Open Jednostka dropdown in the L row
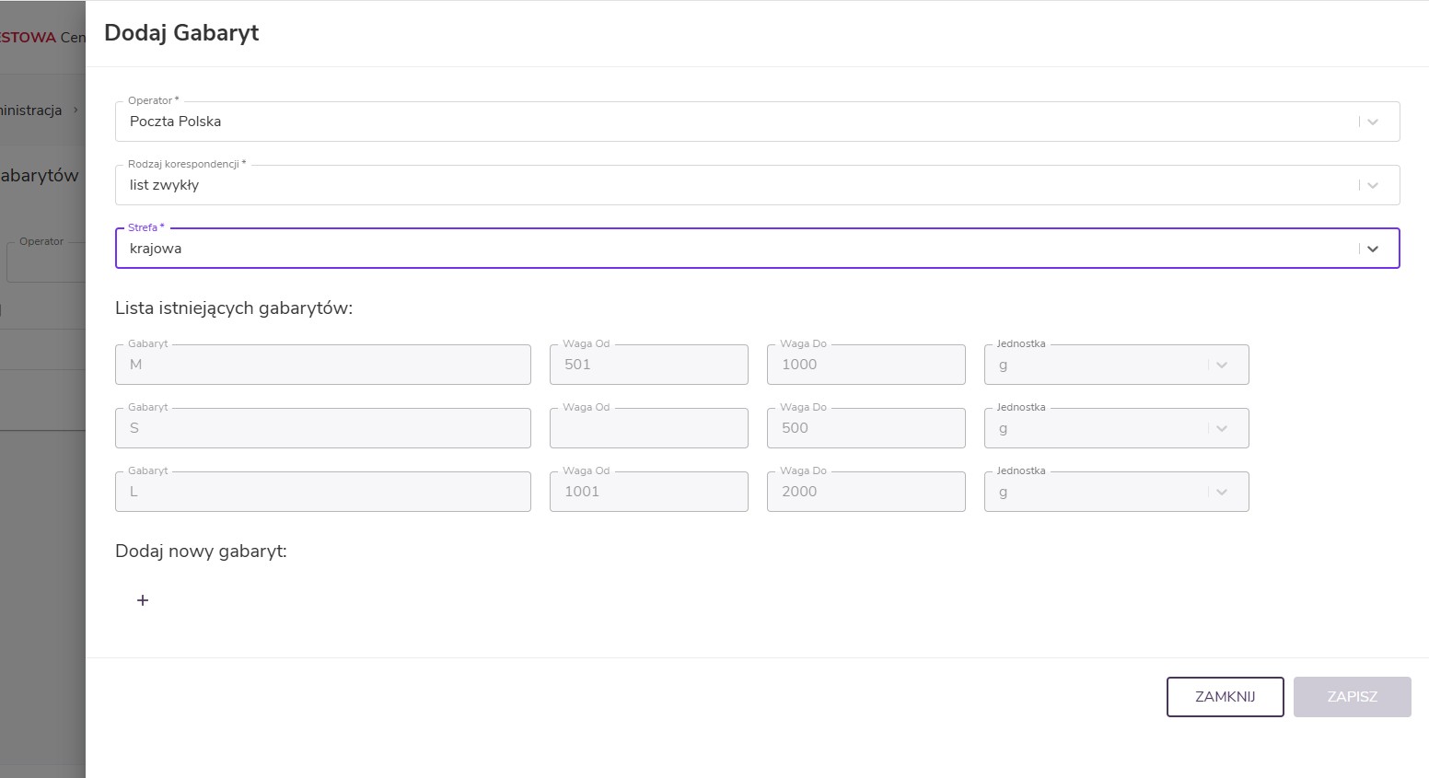This screenshot has height=778, width=1429. (1221, 492)
